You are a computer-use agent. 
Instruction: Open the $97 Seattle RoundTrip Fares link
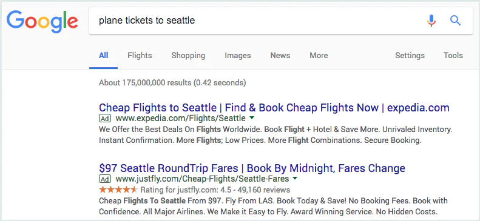(x=252, y=168)
